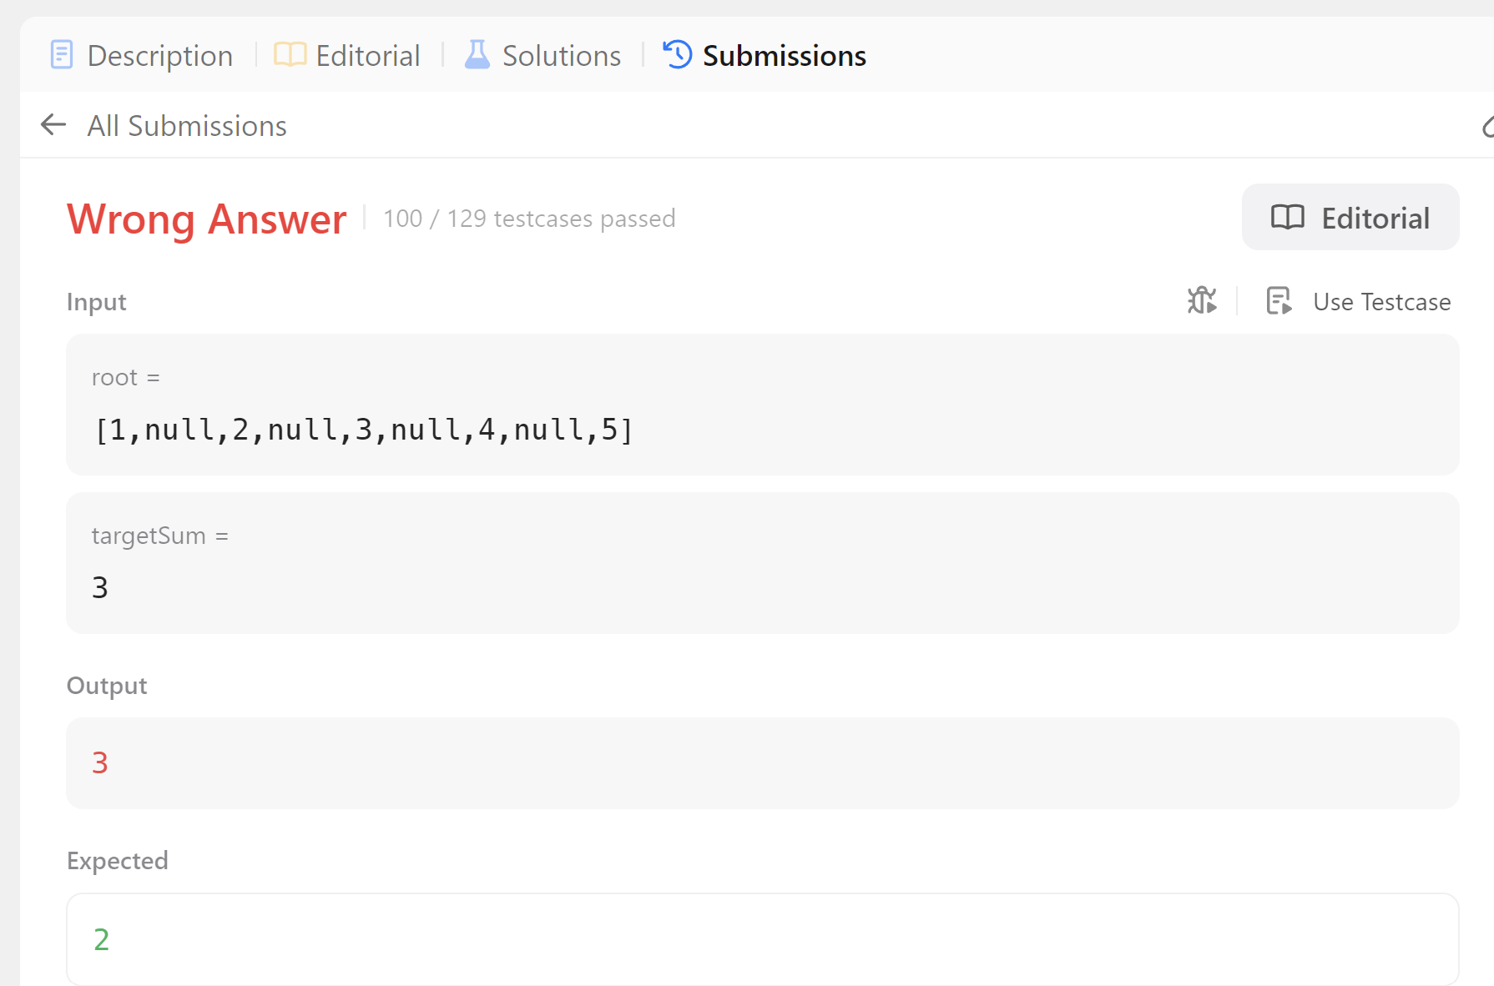Click the green Expected value 2
Viewport: 1494px width, 986px height.
point(102,939)
